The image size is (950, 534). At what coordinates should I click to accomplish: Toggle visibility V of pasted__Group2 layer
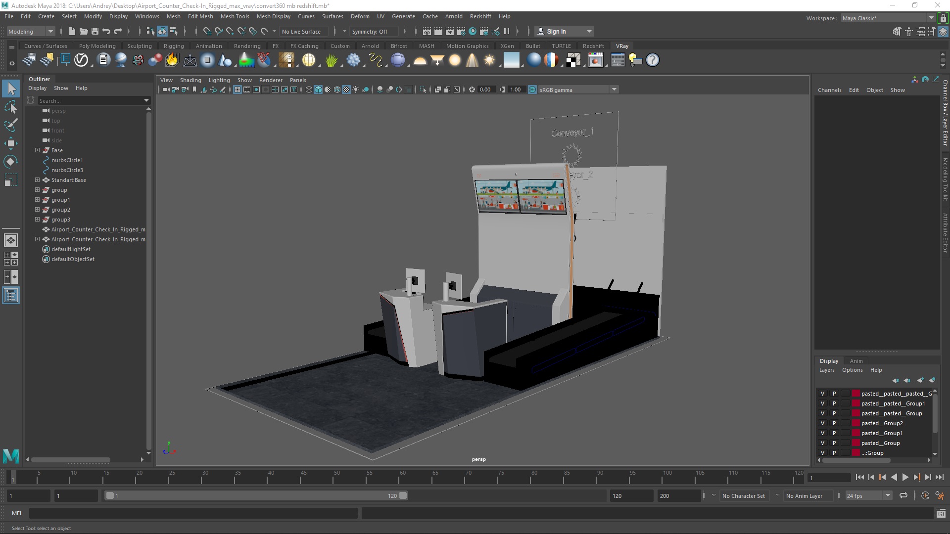pyautogui.click(x=822, y=423)
